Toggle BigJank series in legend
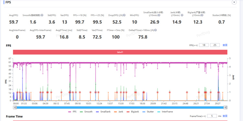 click(x=133, y=112)
